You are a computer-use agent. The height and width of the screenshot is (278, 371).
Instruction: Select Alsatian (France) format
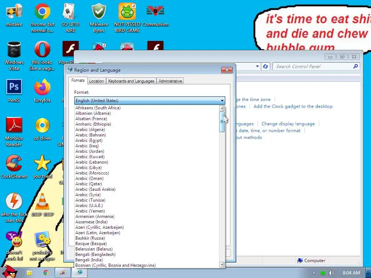147,119
